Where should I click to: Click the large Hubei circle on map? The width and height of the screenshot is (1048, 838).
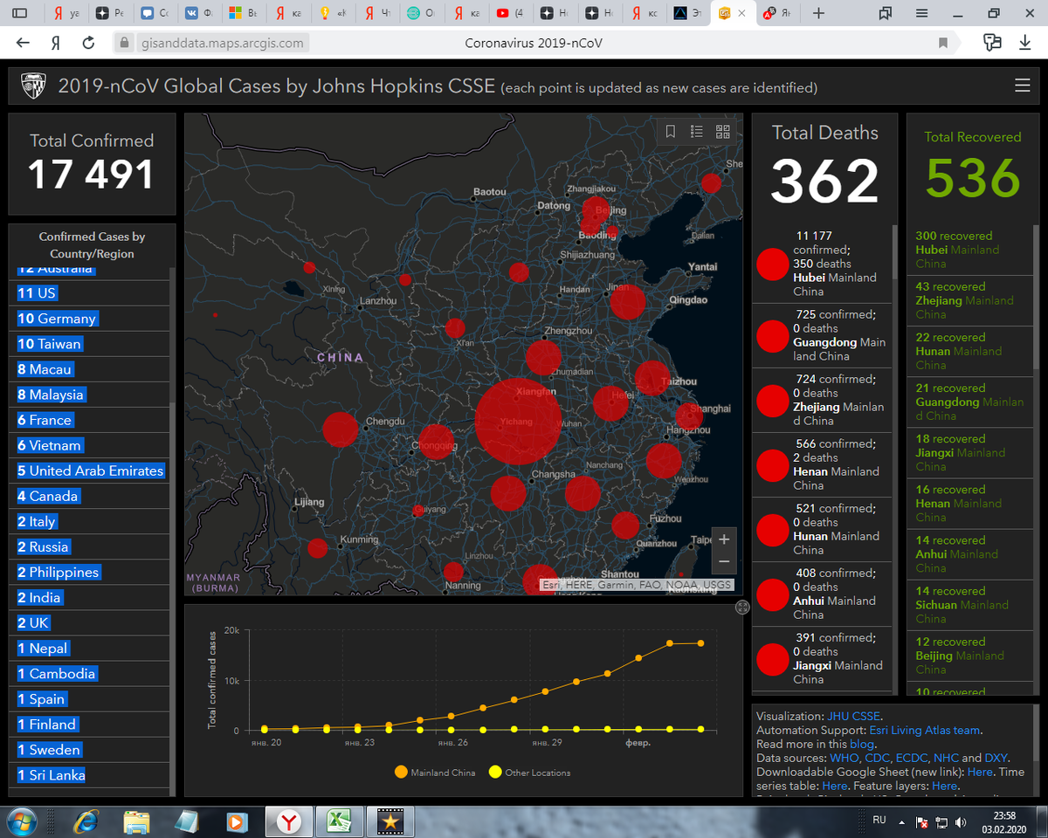coord(518,421)
